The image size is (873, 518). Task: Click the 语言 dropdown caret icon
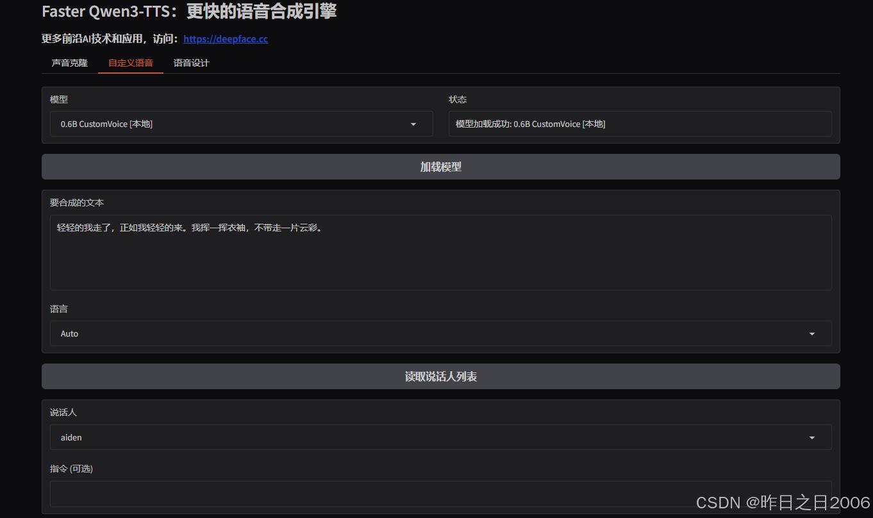click(812, 334)
